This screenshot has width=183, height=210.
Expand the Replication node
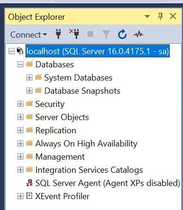click(20, 130)
